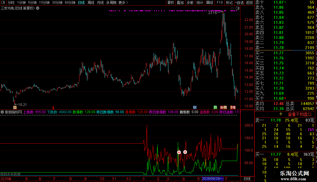Click the 标记 mark button
Image resolution: width=317 pixels, height=182 pixels.
click(229, 3)
